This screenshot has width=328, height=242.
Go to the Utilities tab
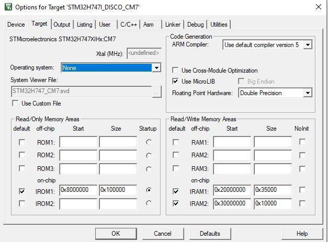[x=219, y=25]
